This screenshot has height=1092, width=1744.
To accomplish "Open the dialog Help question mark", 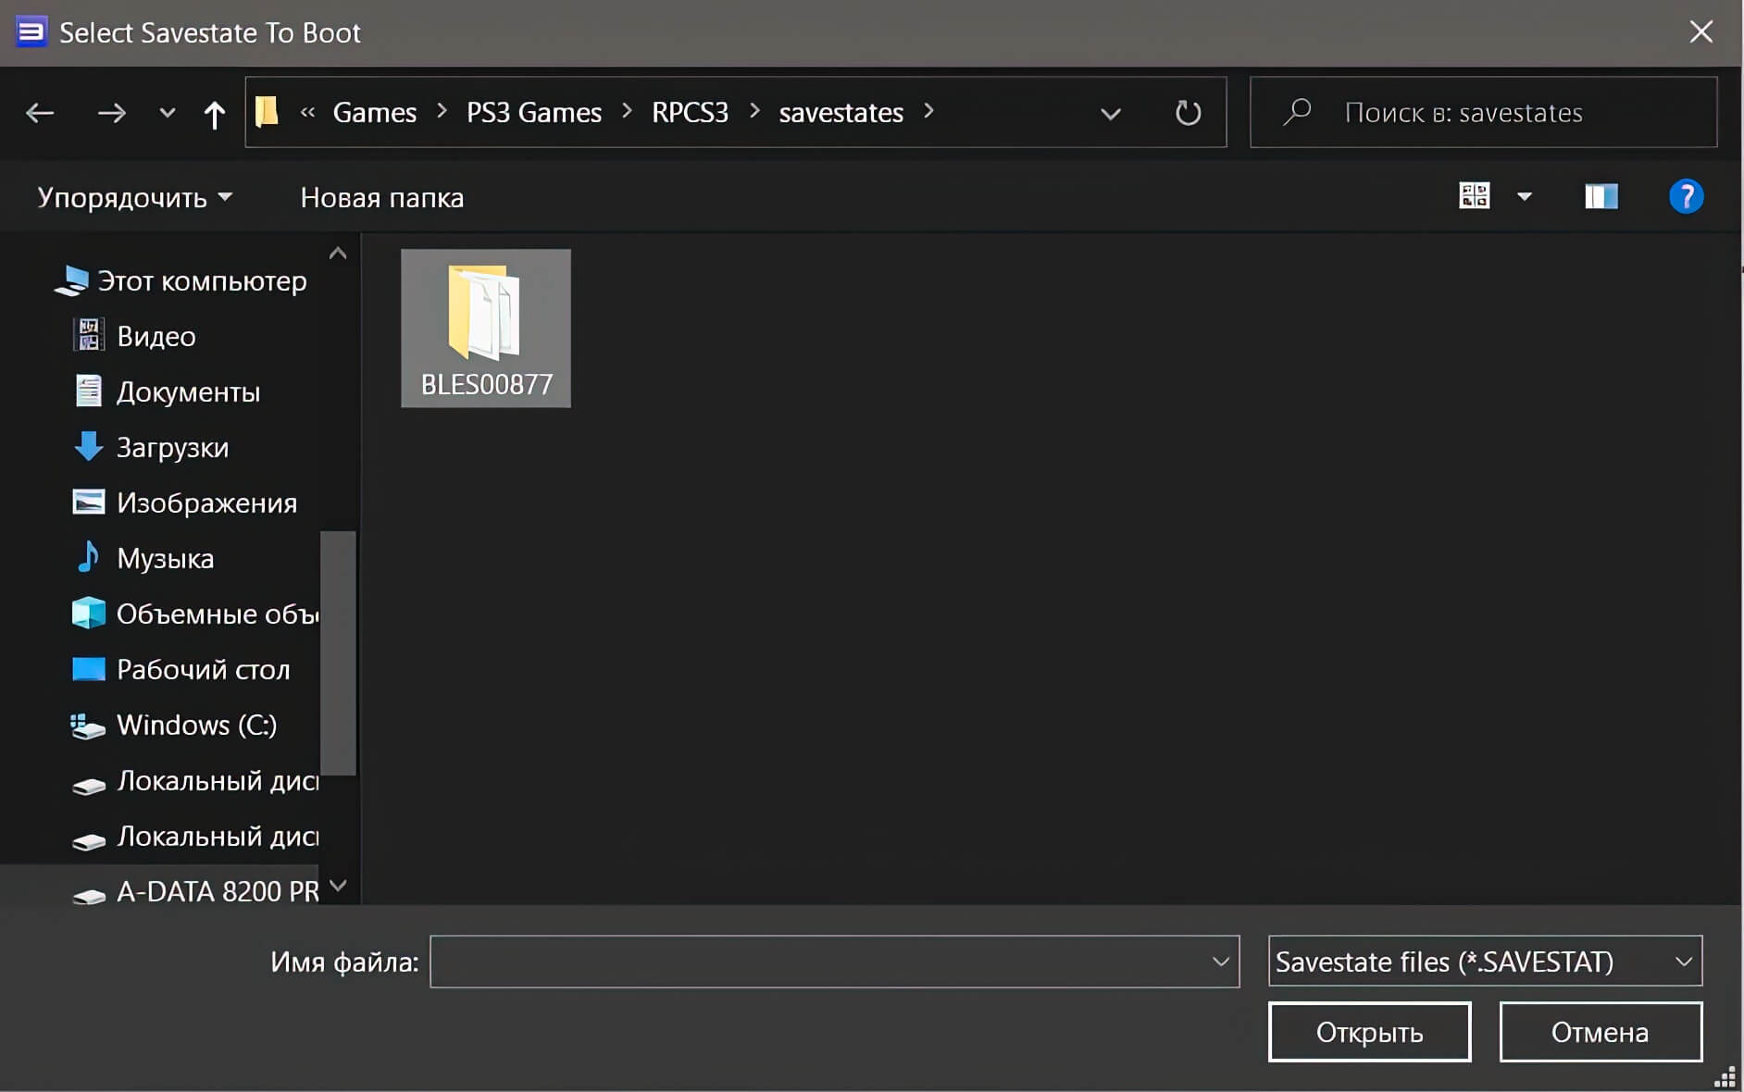I will [x=1687, y=196].
